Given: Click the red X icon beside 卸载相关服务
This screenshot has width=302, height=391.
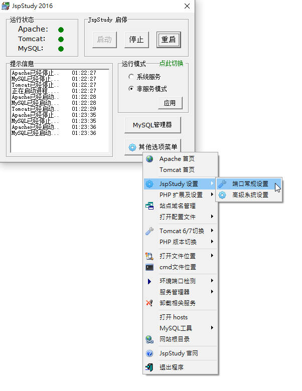Looking at the screenshot, I should coord(149,303).
